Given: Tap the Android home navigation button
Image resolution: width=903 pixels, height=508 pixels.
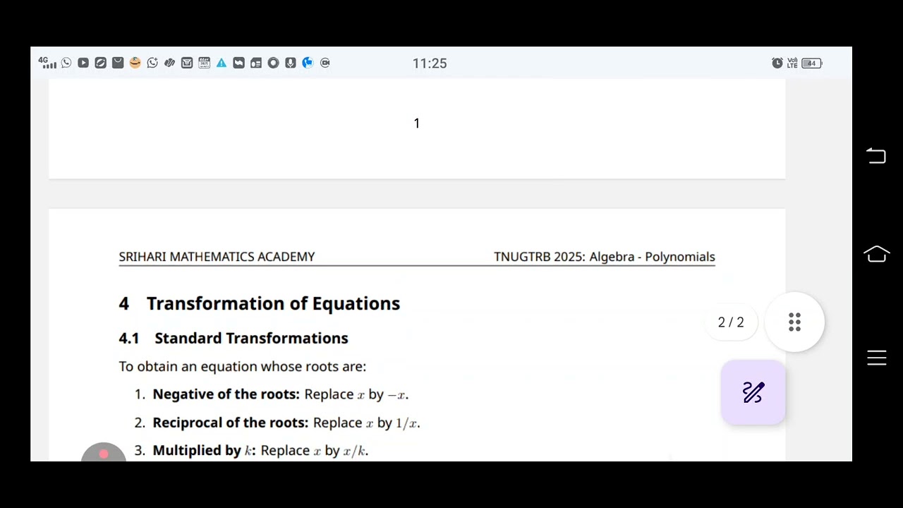Looking at the screenshot, I should tap(876, 254).
